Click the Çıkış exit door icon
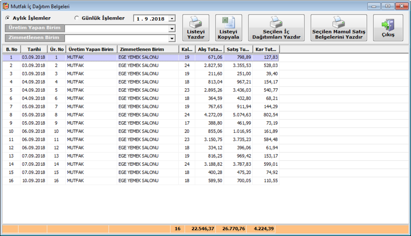This screenshot has width=411, height=236. [x=388, y=25]
